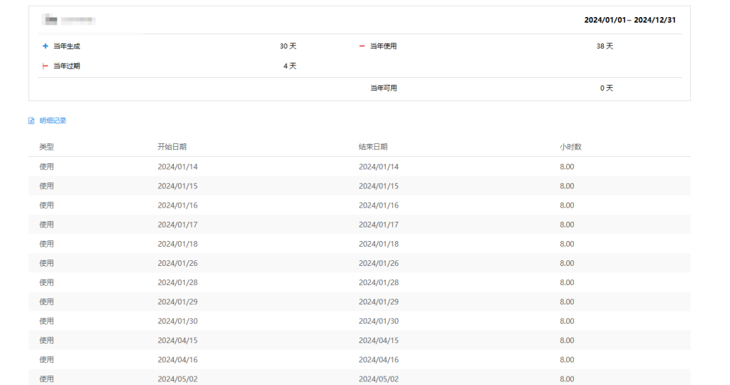This screenshot has width=730, height=385.
Task: Click the 结束日期 column header
Action: (x=373, y=147)
